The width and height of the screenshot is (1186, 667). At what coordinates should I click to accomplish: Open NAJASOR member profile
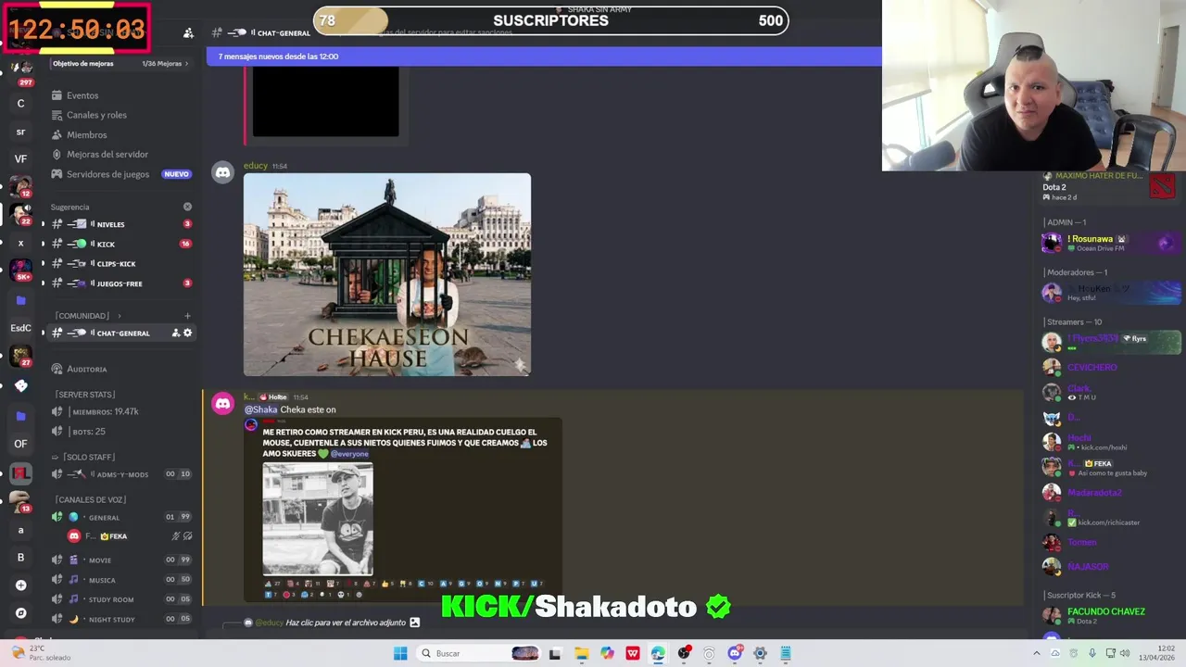pyautogui.click(x=1112, y=566)
